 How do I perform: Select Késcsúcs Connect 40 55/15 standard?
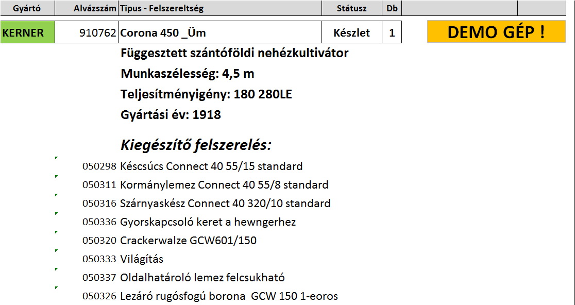click(211, 166)
